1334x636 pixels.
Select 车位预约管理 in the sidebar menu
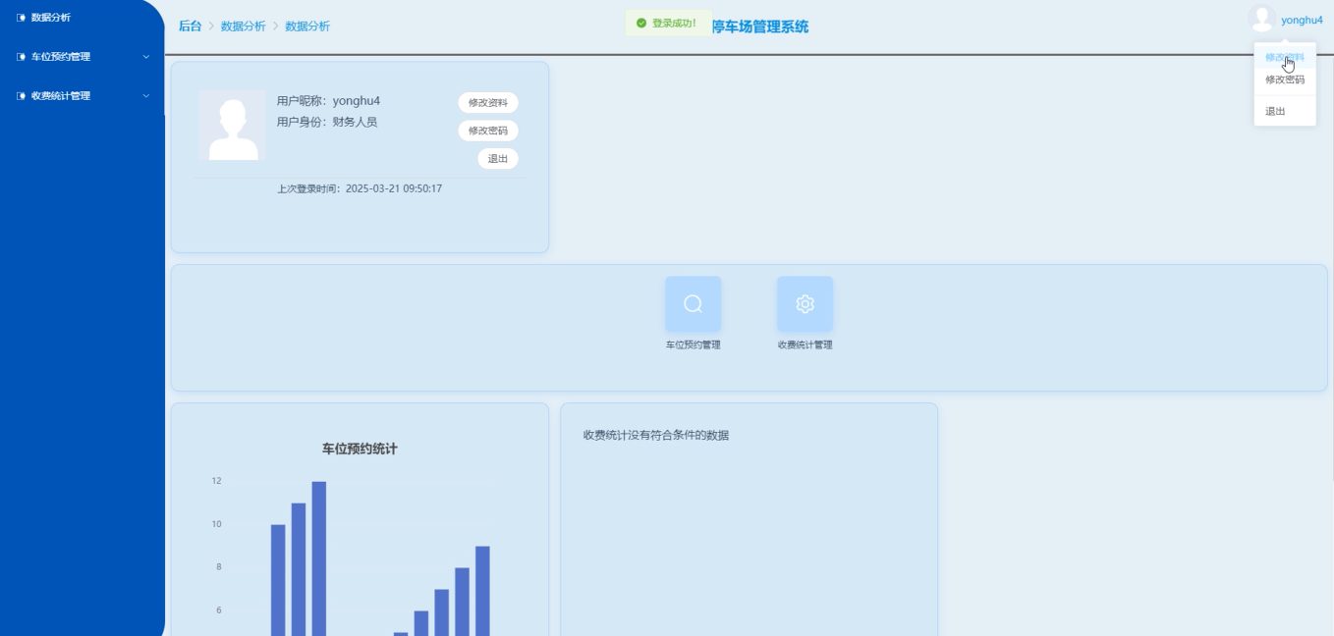[61, 57]
